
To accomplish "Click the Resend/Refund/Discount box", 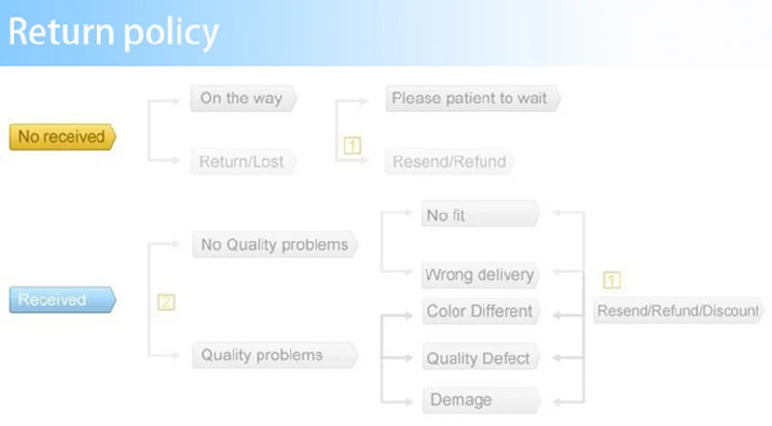I will tap(679, 310).
